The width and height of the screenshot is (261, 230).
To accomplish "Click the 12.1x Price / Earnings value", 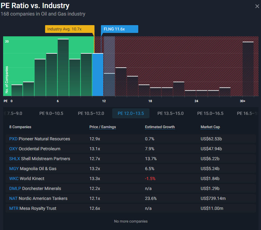I will tap(95, 198).
